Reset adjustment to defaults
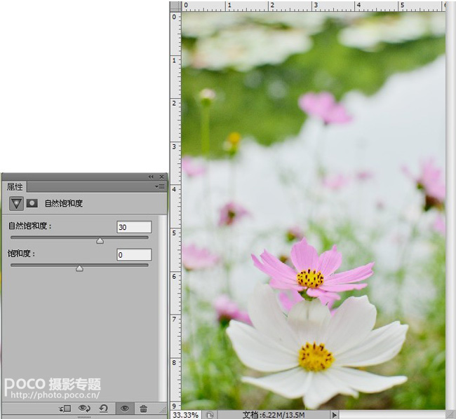Screen dimensions: 456x419 (x=104, y=408)
